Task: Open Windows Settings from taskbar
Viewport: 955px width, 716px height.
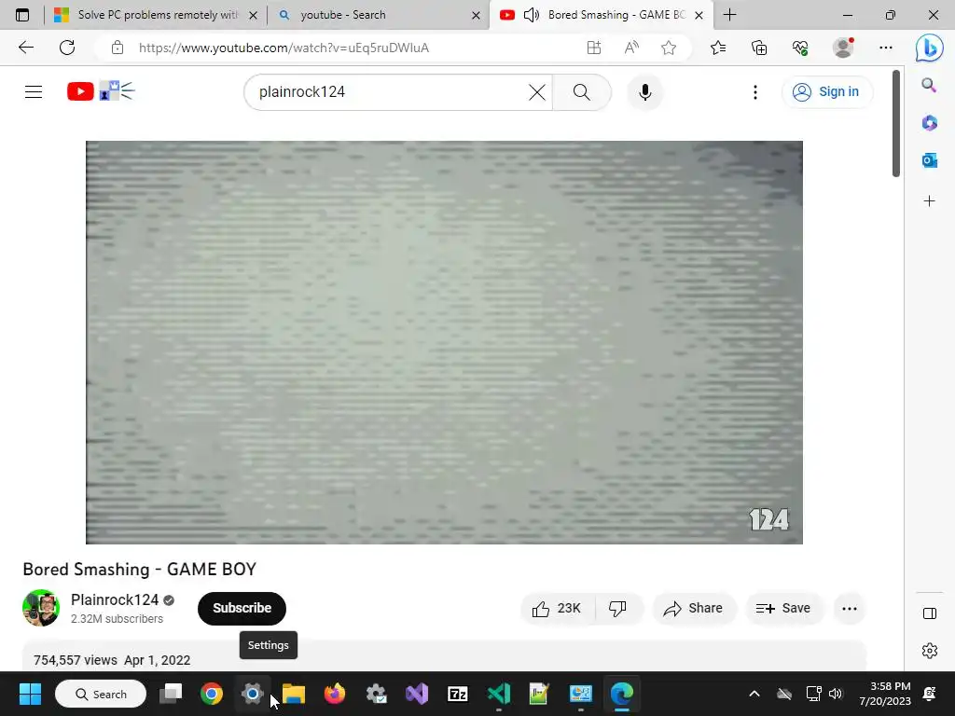Action: pos(252,694)
